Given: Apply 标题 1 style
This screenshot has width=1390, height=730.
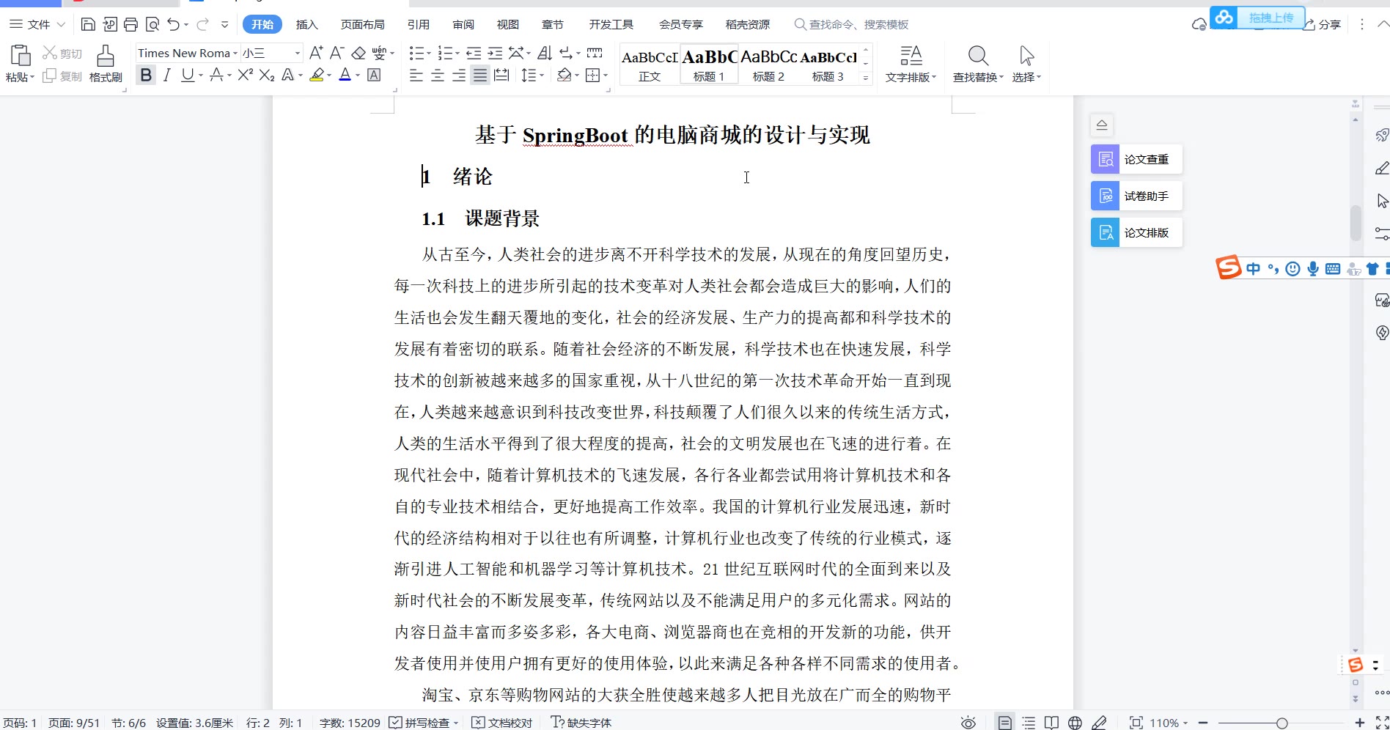Looking at the screenshot, I should (709, 64).
